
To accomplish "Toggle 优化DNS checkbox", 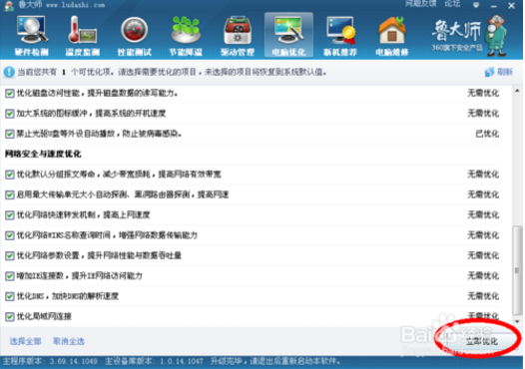I will click(x=10, y=296).
